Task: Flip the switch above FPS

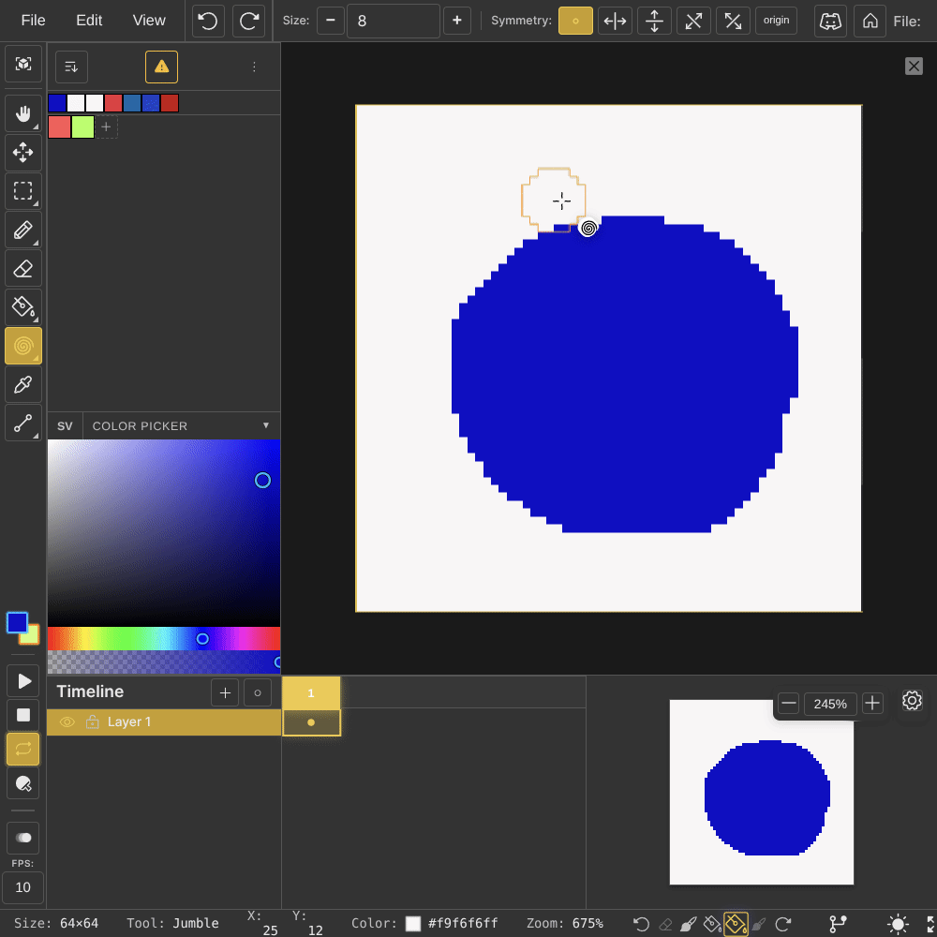Action: point(23,837)
